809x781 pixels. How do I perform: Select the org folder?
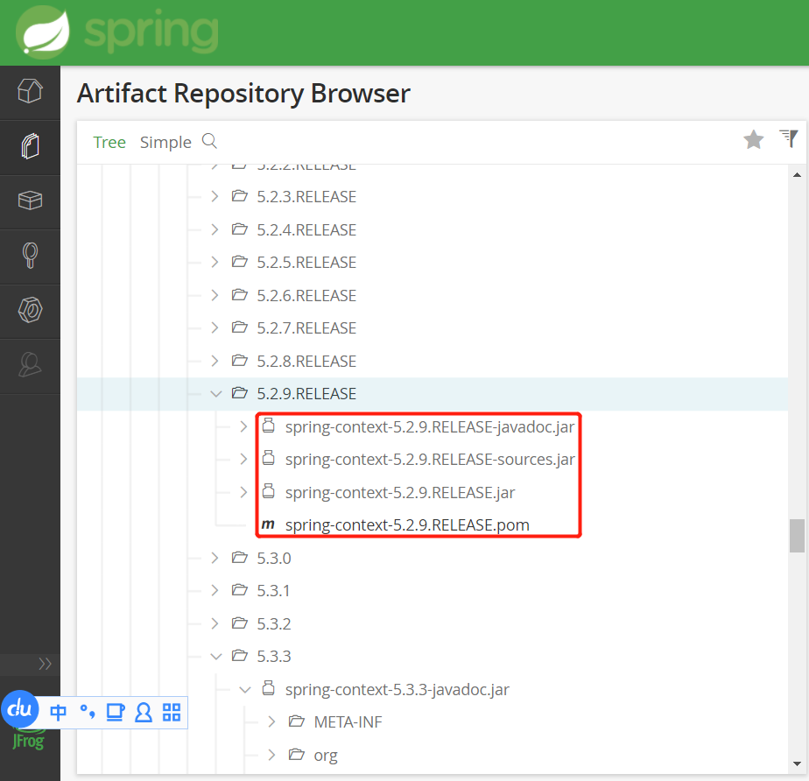tap(326, 756)
